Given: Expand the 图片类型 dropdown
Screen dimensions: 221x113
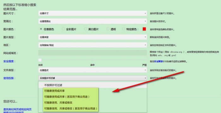Looking at the screenshot, I should tap(93, 37).
